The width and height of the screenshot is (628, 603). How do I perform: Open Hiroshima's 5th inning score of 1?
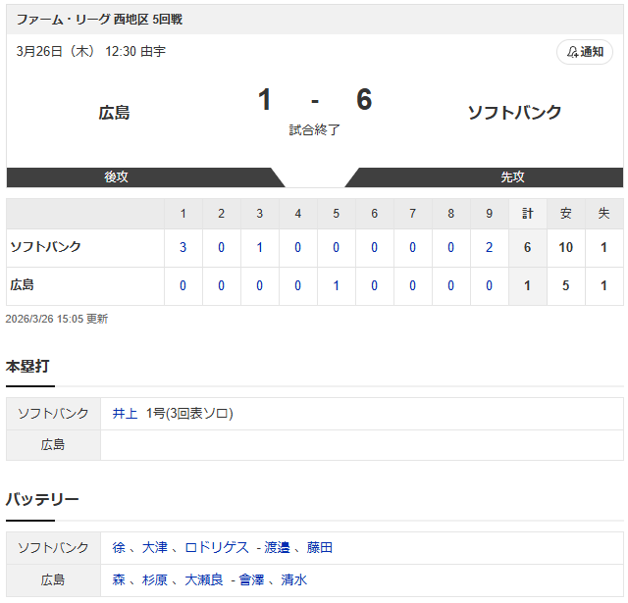tap(336, 285)
